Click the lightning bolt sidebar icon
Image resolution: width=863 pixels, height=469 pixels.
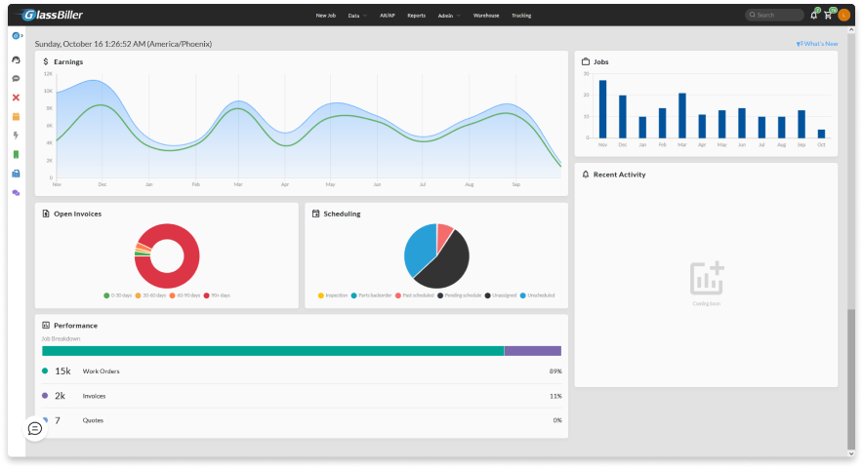click(16, 136)
